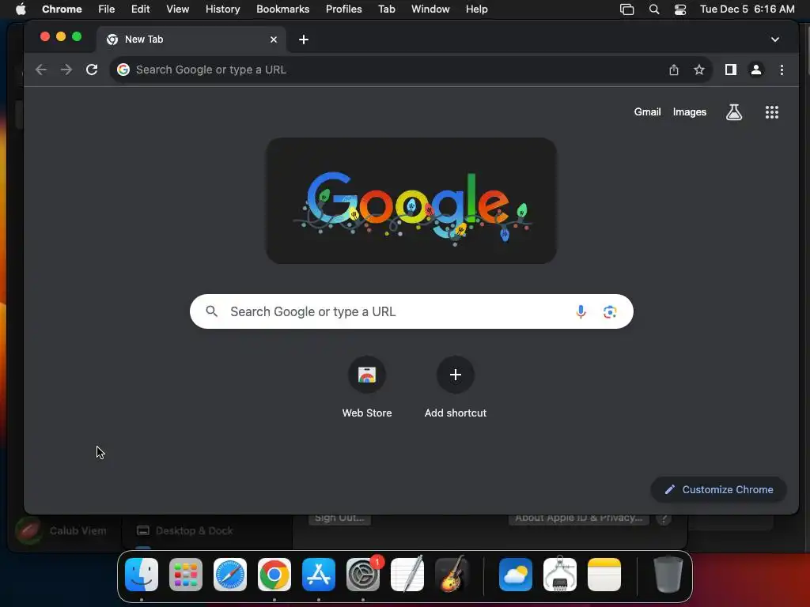Click Chrome icon in the Dock

coord(274,575)
